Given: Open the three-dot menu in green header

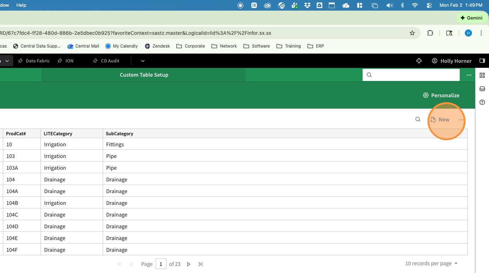Looking at the screenshot, I should point(469,75).
